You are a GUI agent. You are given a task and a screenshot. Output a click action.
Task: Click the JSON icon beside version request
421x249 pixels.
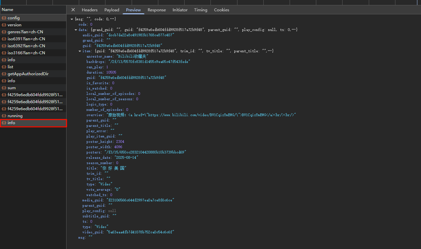click(4, 25)
